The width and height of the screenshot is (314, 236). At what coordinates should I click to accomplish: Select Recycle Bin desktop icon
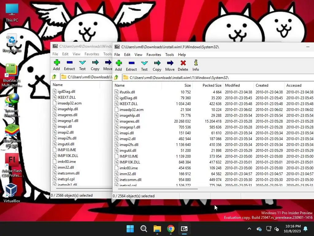12,43
